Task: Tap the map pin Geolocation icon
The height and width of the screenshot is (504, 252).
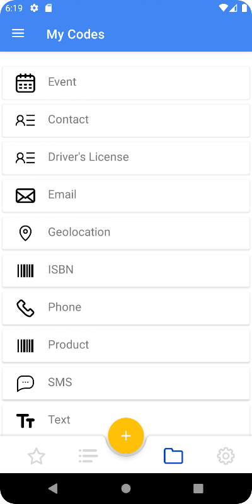Action: coord(25,233)
